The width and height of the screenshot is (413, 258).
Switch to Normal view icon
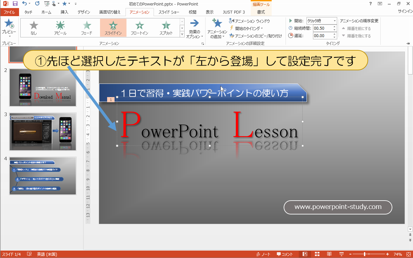pyautogui.click(x=305, y=254)
